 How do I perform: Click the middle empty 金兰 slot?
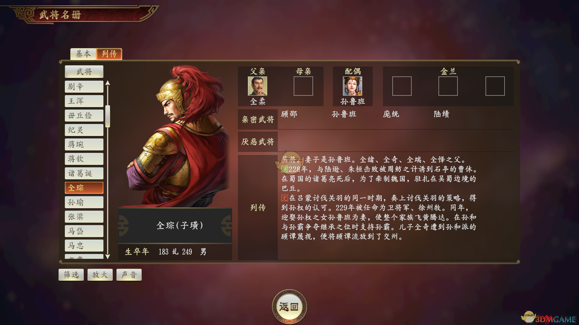coord(448,86)
